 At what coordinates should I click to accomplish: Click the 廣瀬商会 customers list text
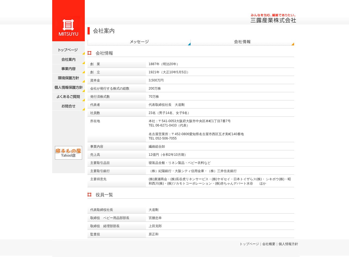pos(220,181)
